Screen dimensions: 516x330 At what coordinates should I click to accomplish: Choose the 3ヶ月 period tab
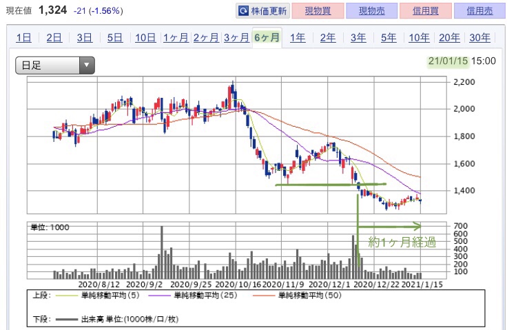click(x=236, y=38)
